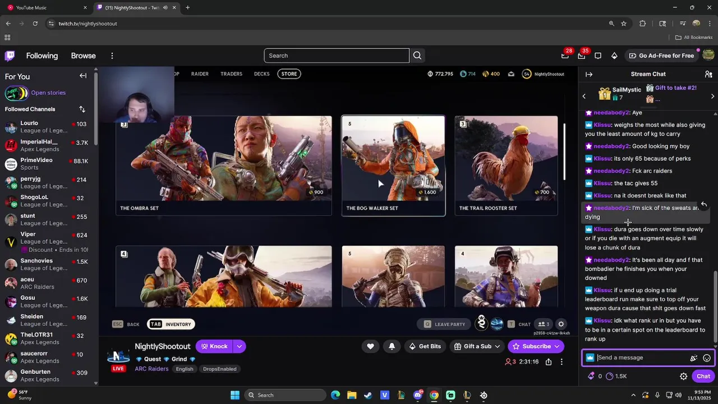
Task: Show next gift leaderboard entry arrow
Action: coord(712,96)
